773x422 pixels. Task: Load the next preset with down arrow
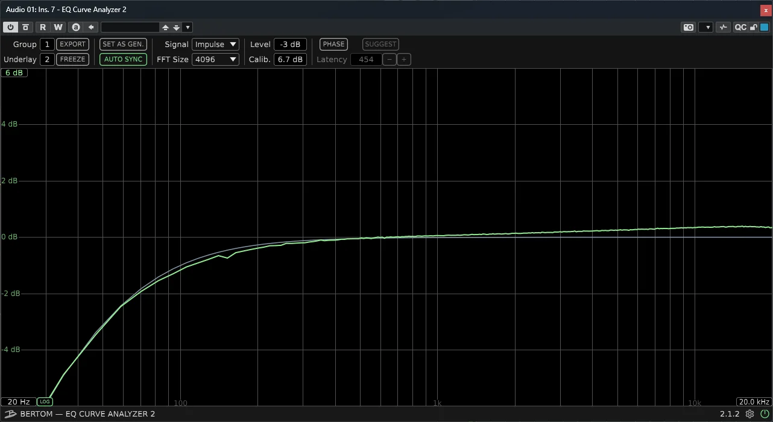pyautogui.click(x=176, y=27)
